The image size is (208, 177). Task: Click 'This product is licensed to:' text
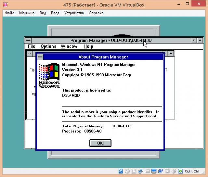[86, 90]
